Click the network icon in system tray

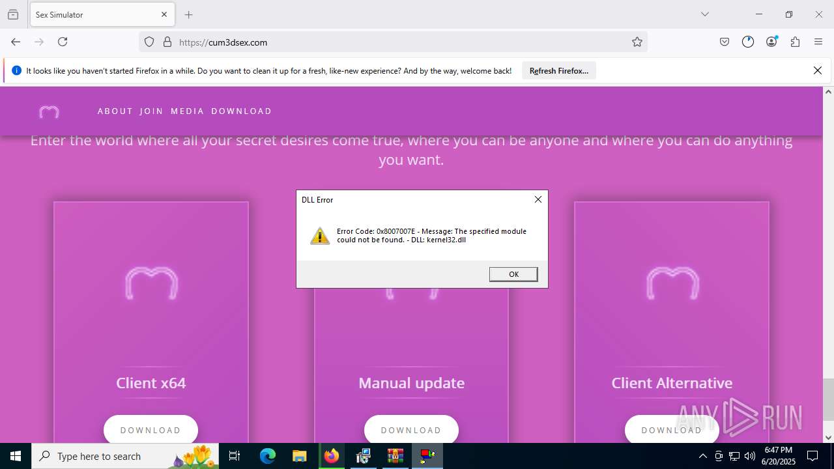pyautogui.click(x=734, y=456)
